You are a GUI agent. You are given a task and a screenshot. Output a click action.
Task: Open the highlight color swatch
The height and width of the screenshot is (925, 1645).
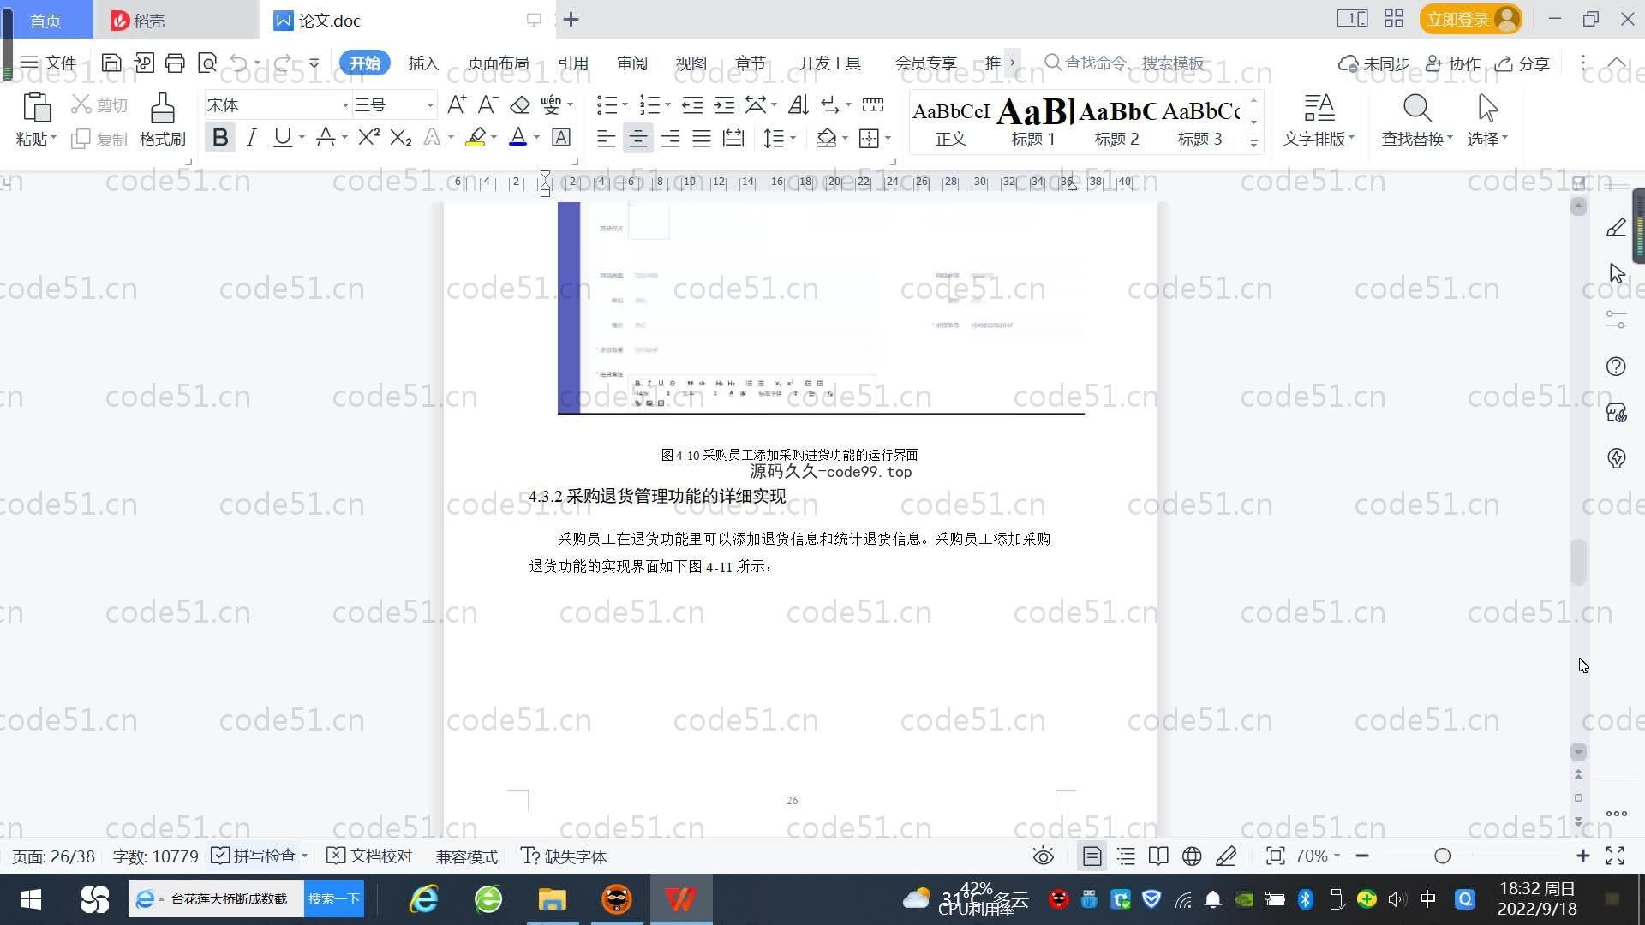[x=476, y=137]
